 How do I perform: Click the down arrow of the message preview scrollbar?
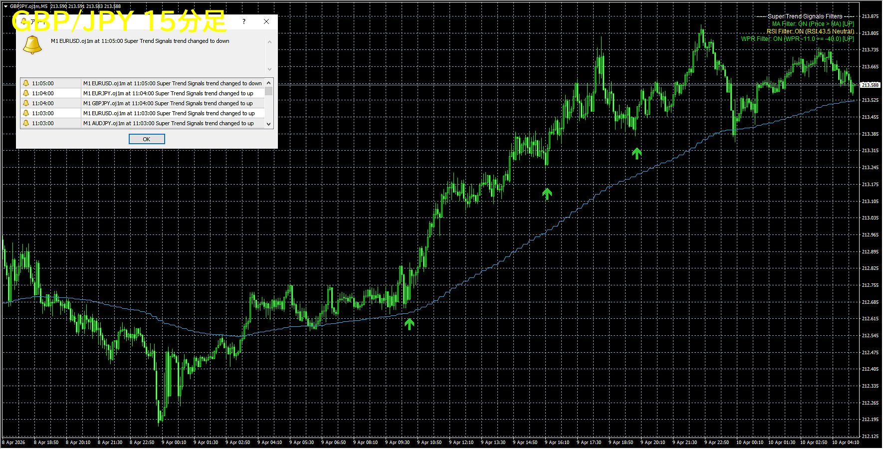click(x=269, y=69)
